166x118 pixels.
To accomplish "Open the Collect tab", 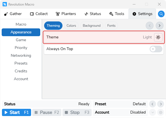I will point(39,14).
